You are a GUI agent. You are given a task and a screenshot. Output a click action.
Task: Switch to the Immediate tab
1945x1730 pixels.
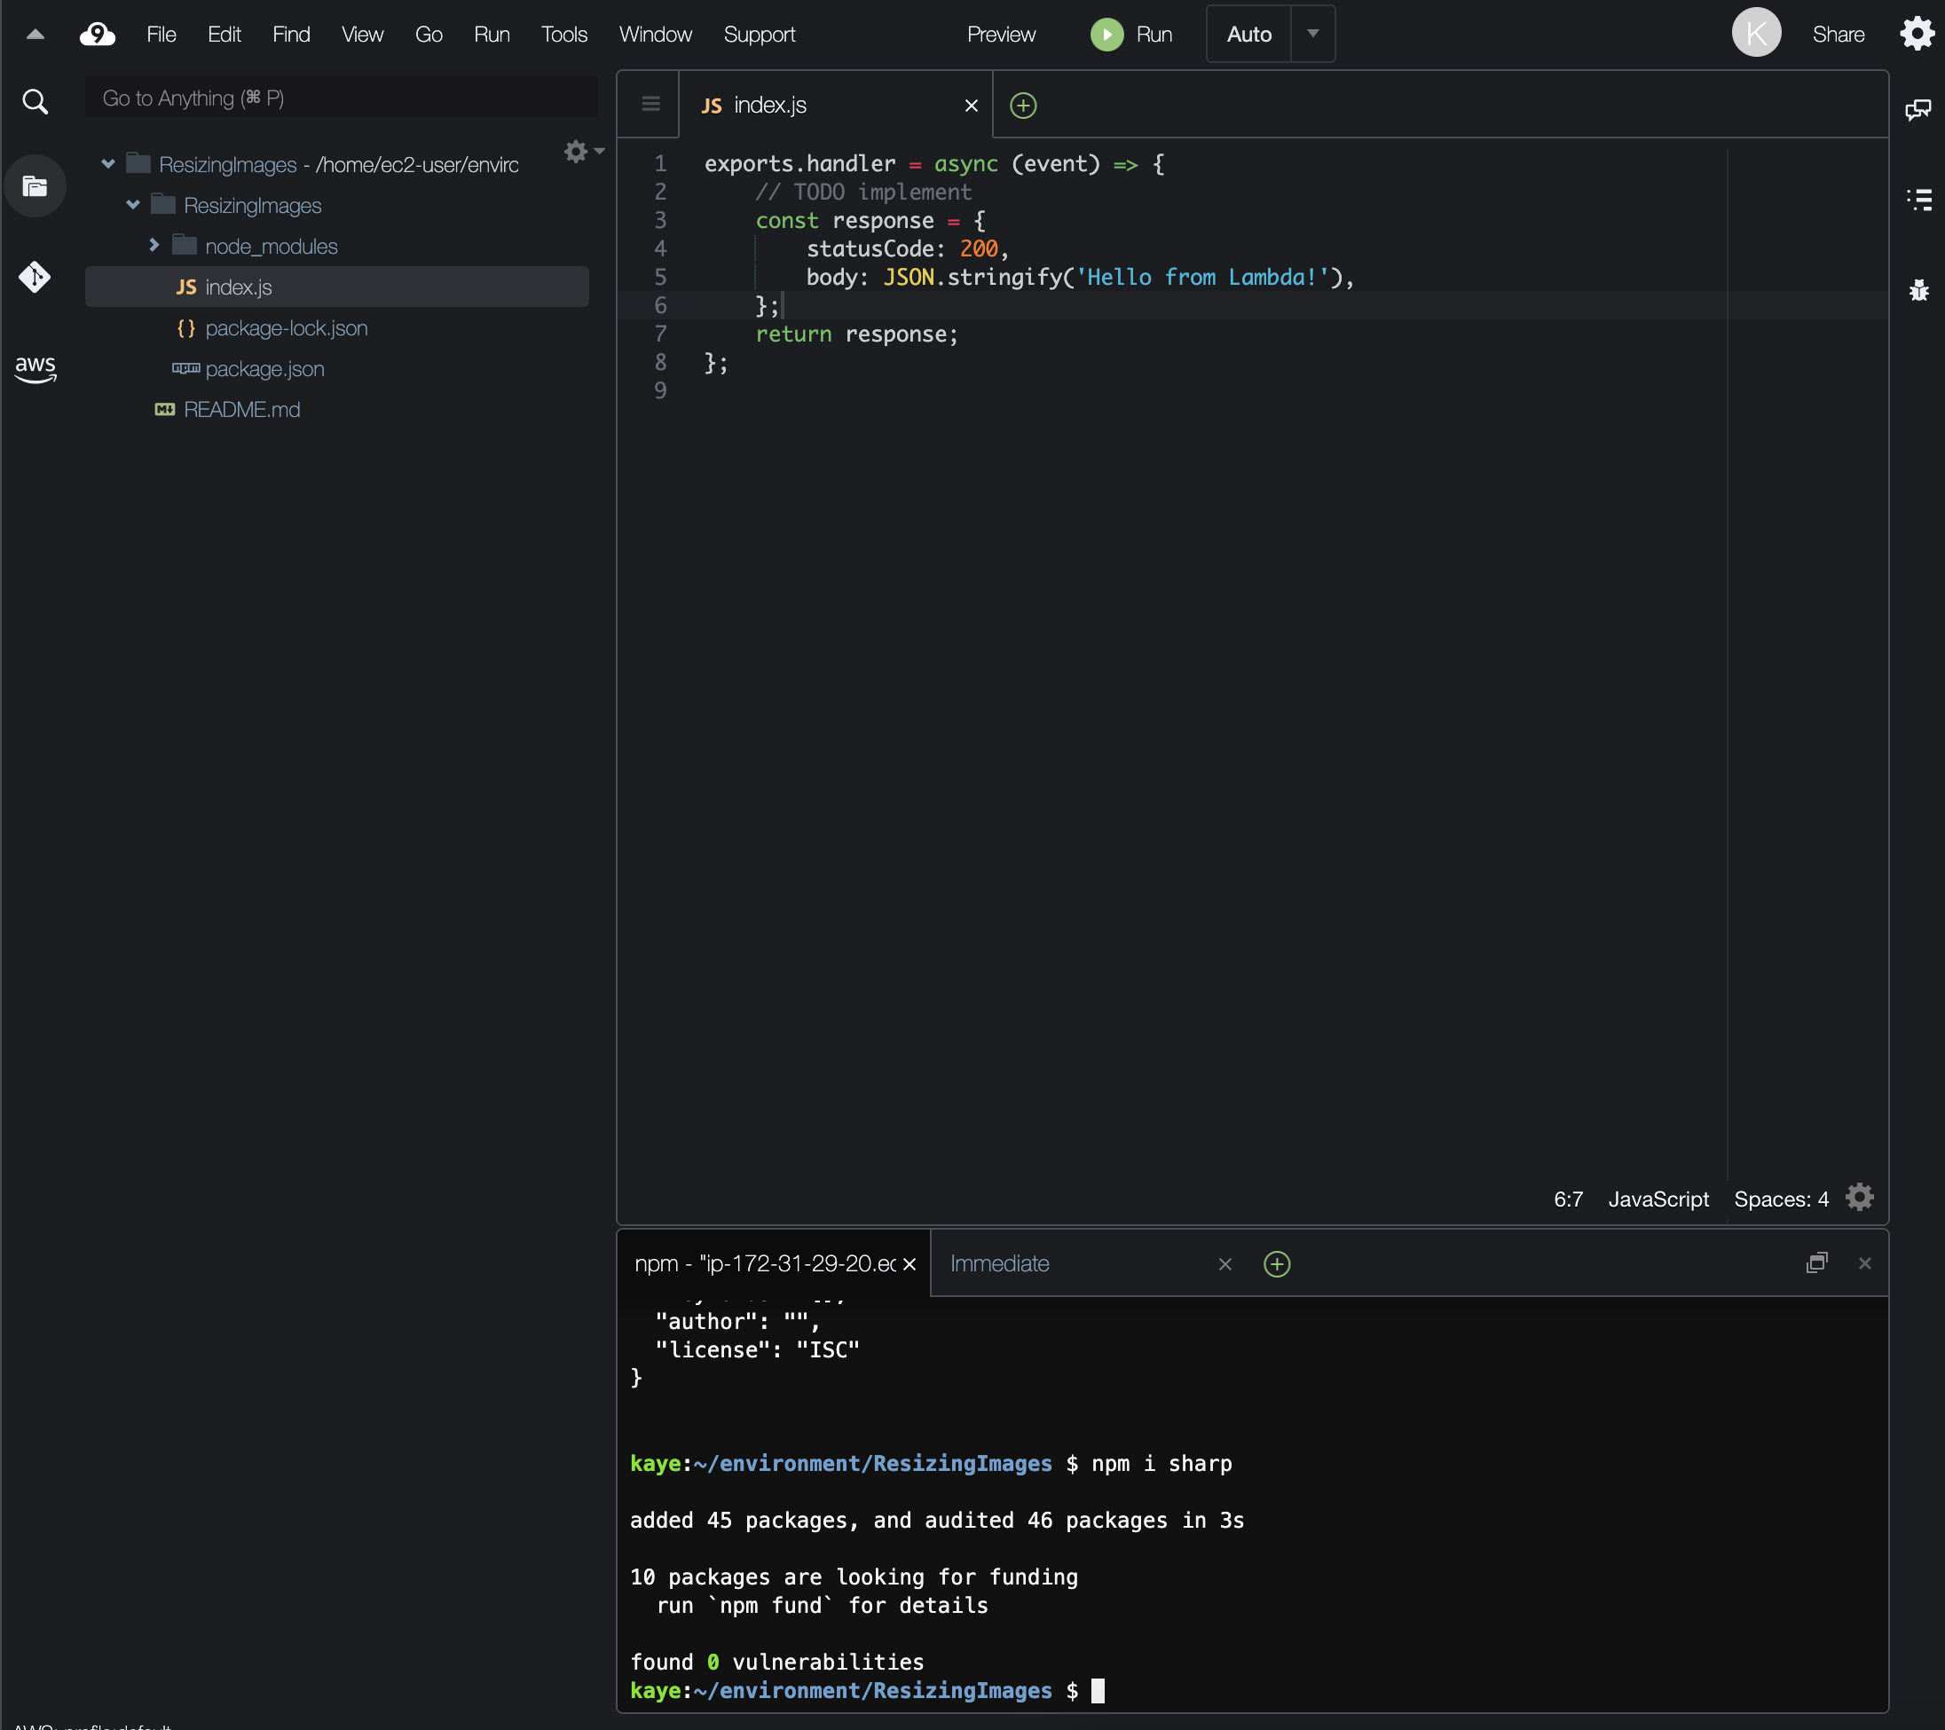click(x=999, y=1263)
